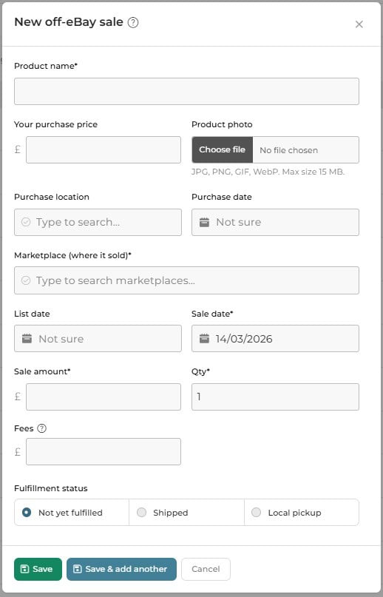Click Choose file for product photo
The height and width of the screenshot is (597, 383).
[x=223, y=150]
